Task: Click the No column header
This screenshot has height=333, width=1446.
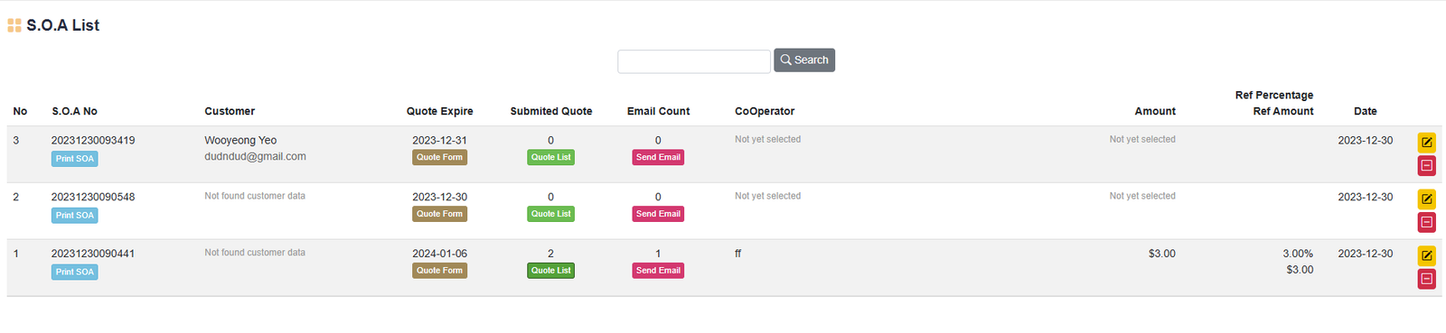Action: pyautogui.click(x=20, y=111)
